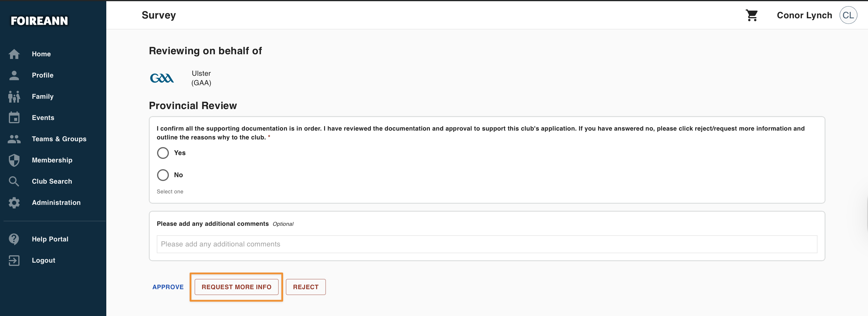Click the Home house icon

[14, 54]
